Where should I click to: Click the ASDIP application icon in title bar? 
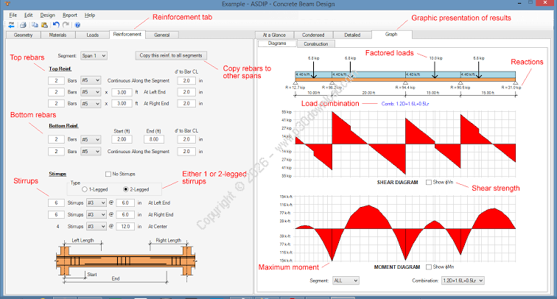(7, 4)
